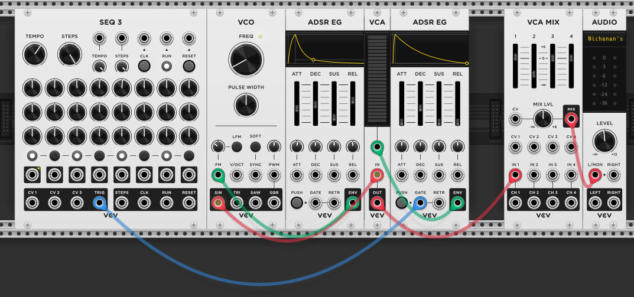The image size is (634, 297).
Task: Click the VCO TRI output jack
Action: [x=237, y=203]
